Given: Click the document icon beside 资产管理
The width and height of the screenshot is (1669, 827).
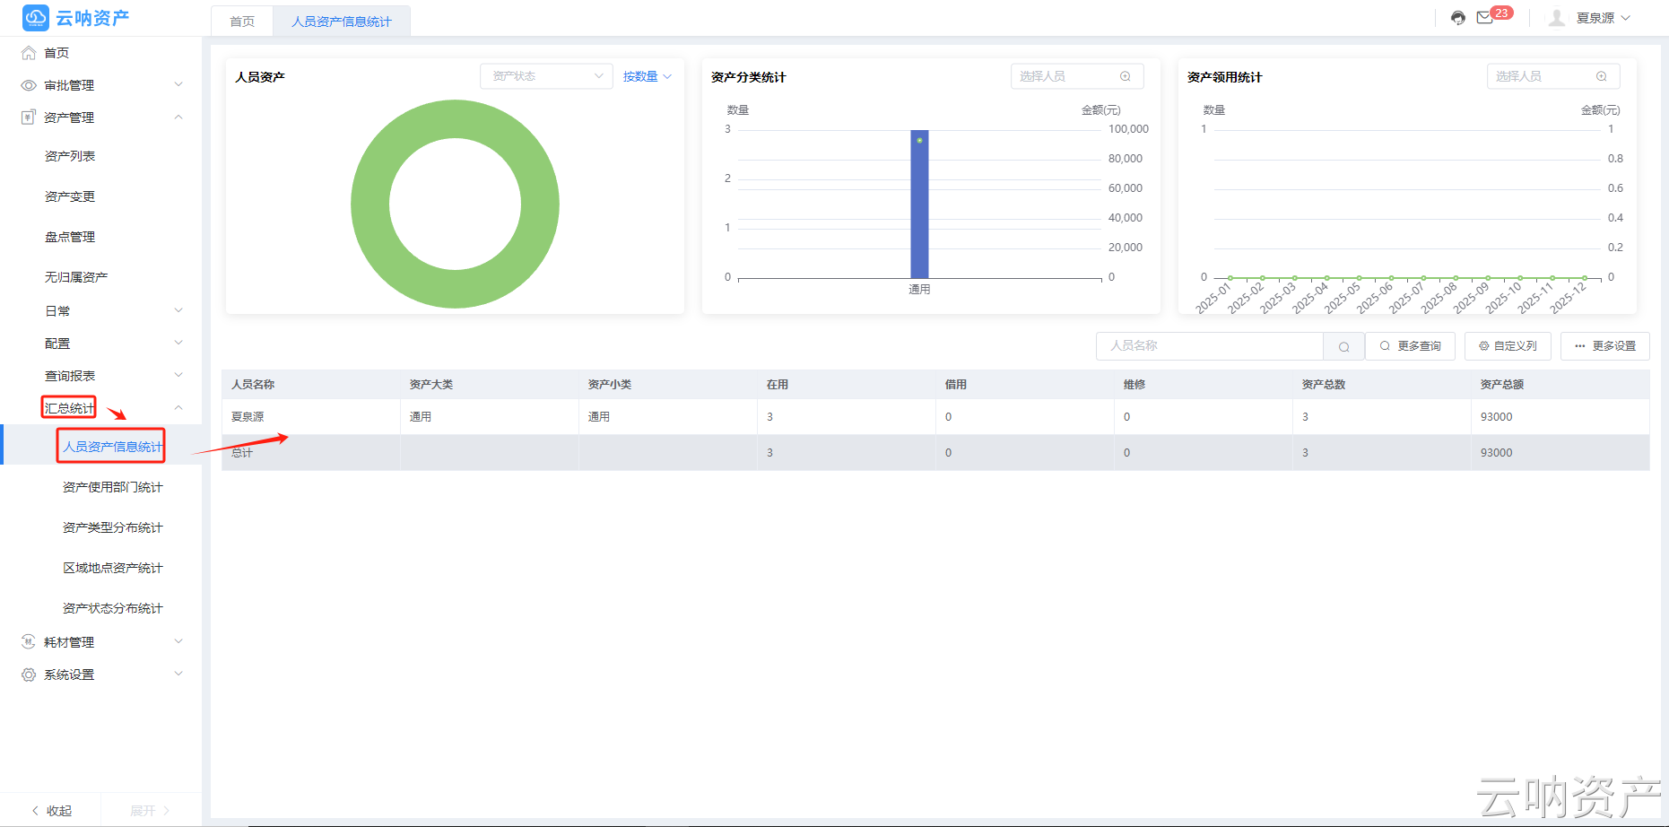Looking at the screenshot, I should 29,118.
